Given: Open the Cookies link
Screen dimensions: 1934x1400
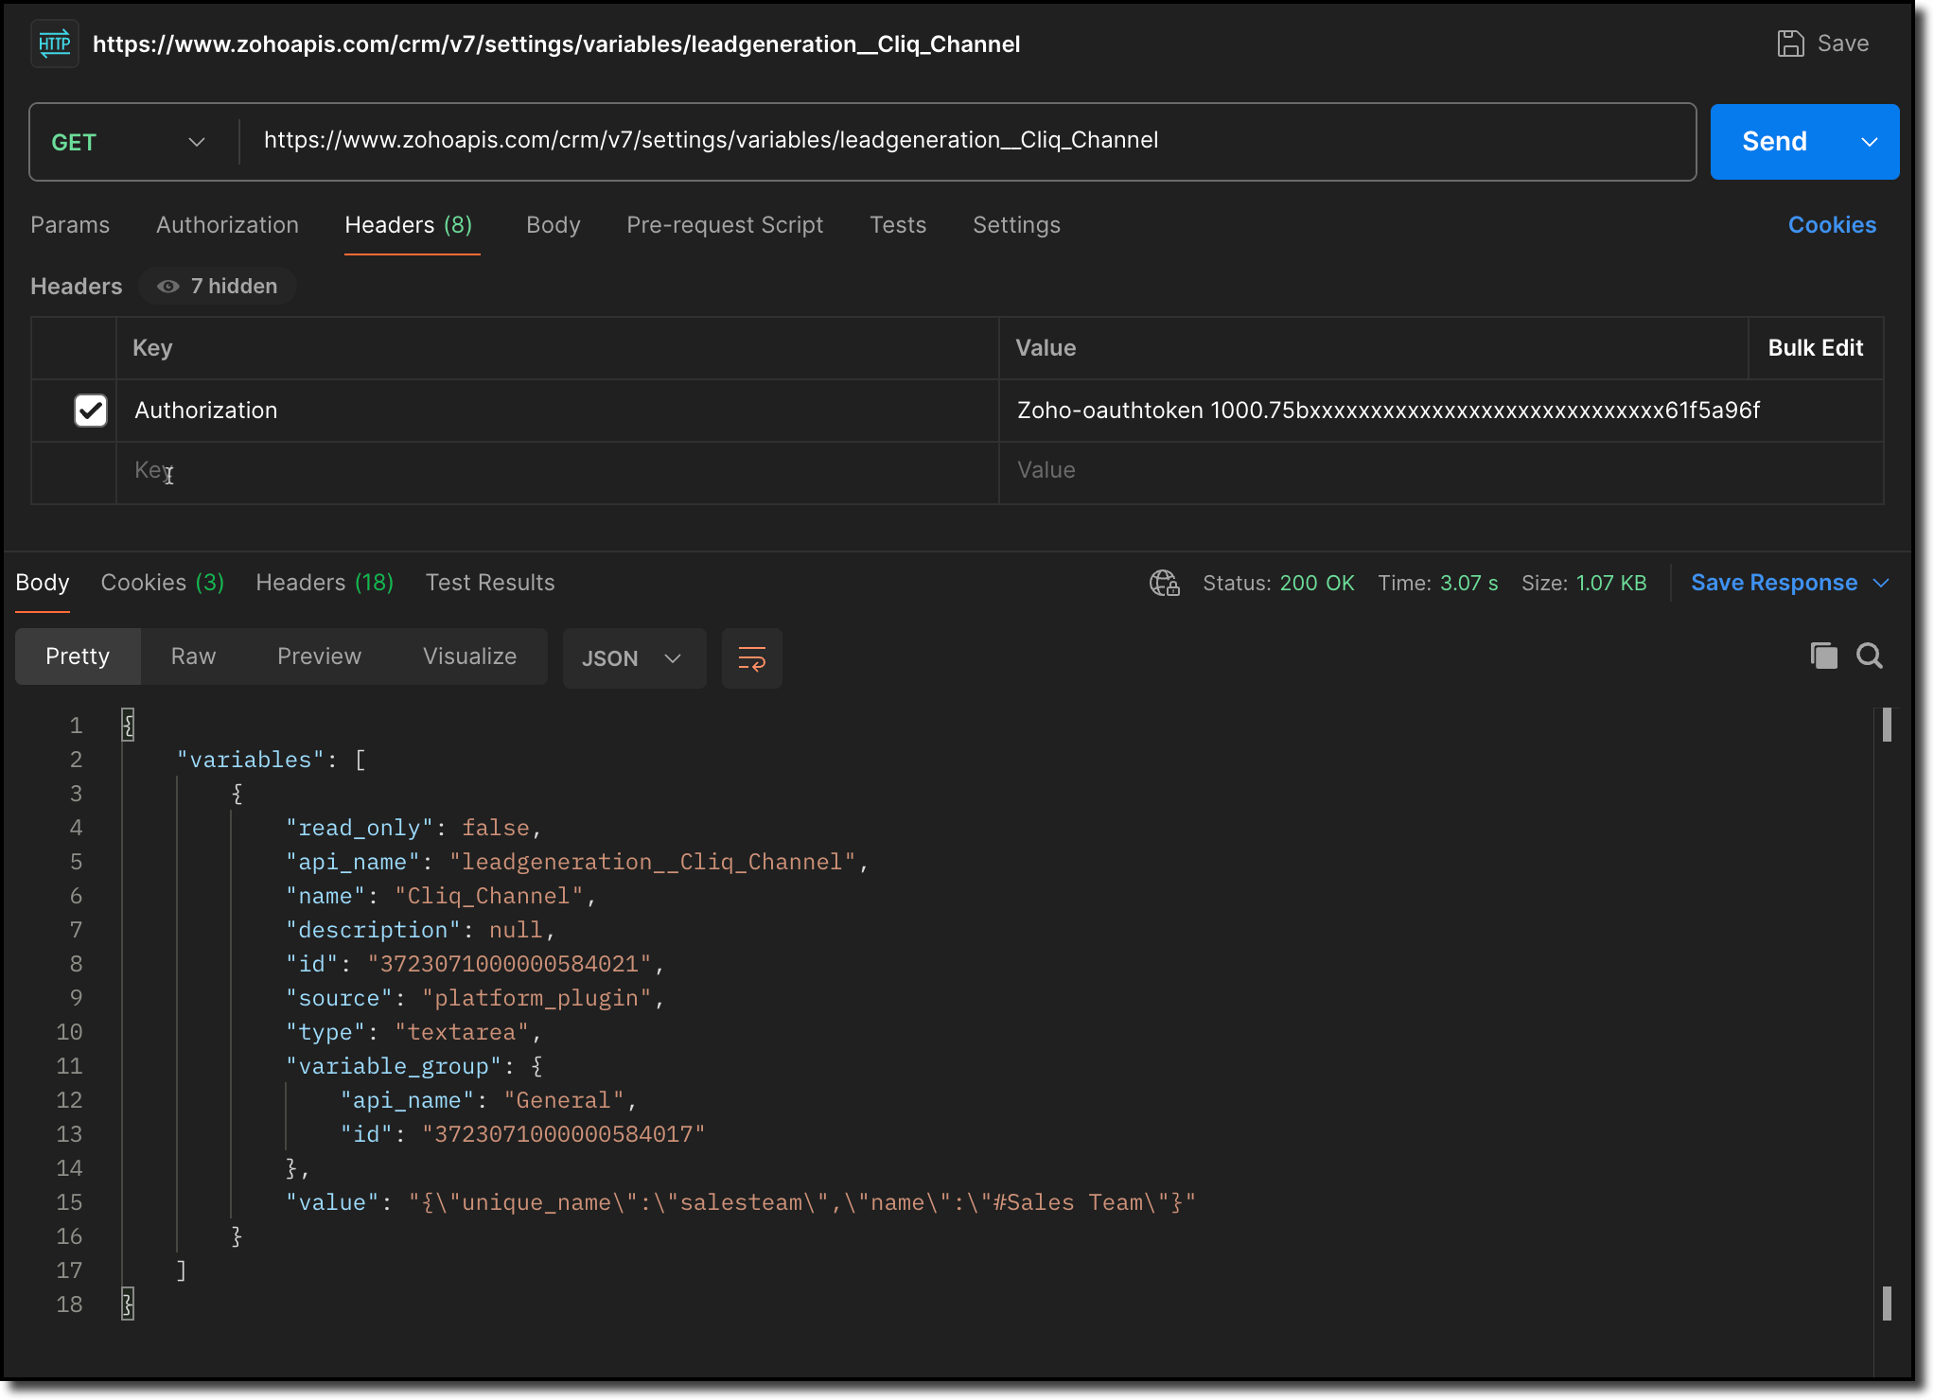Looking at the screenshot, I should tap(1832, 225).
